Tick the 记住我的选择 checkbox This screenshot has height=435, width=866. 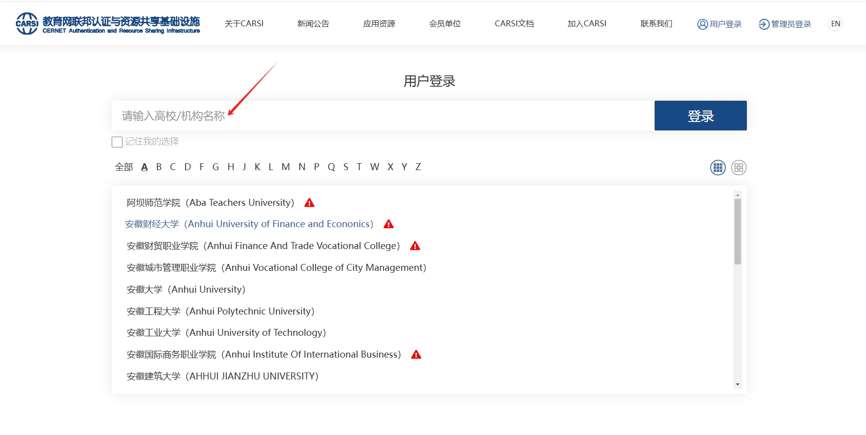[x=117, y=142]
